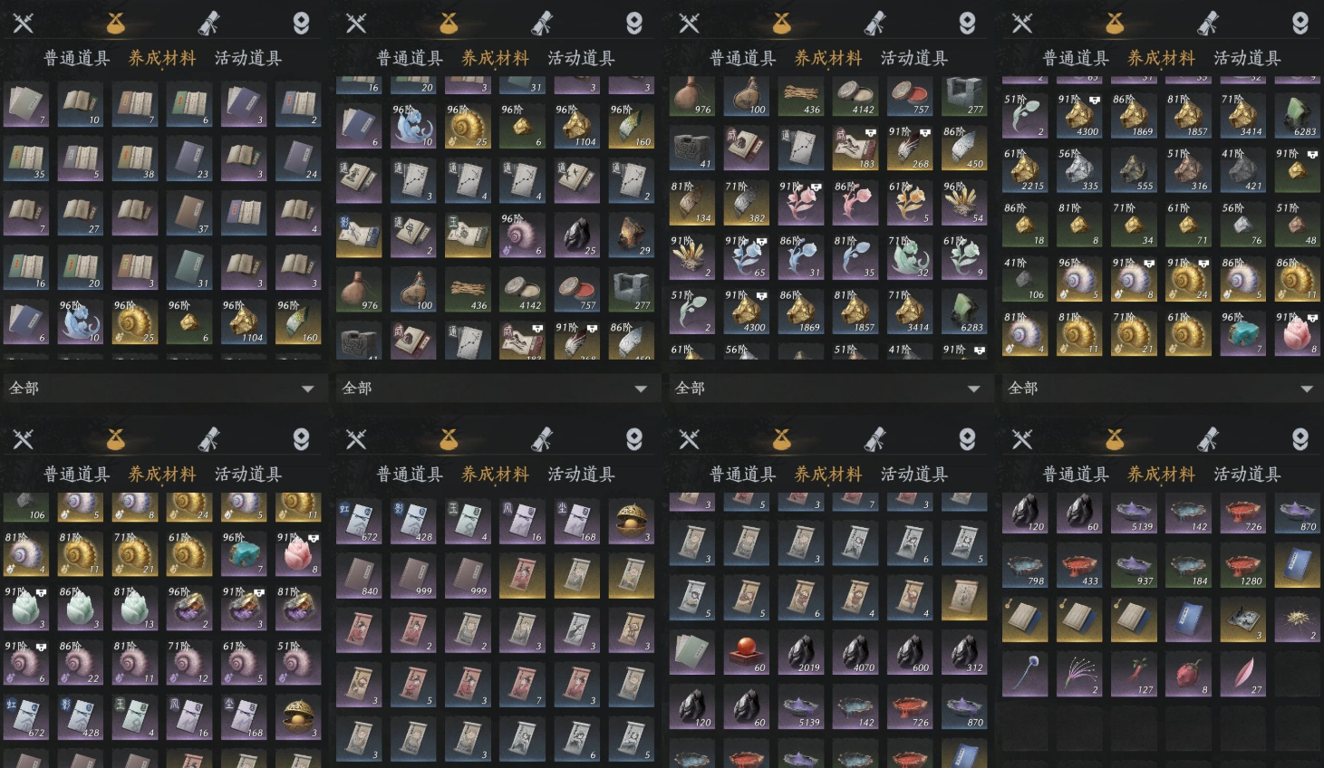The width and height of the screenshot is (1324, 768).
Task: Select the red basin item numbered 1280
Action: coord(1242,564)
